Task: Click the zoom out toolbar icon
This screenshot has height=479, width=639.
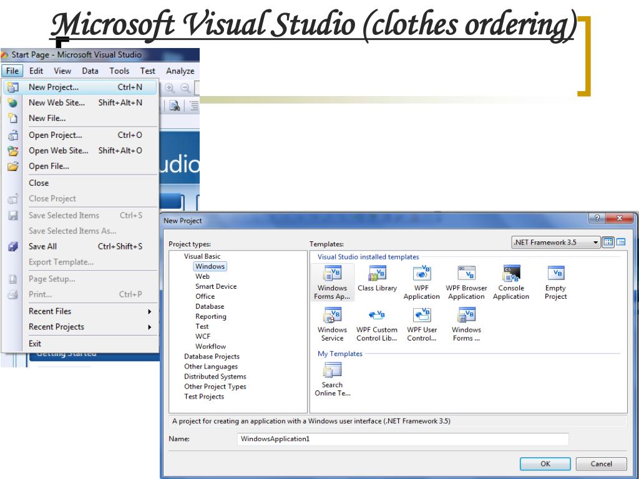Action: [x=185, y=88]
